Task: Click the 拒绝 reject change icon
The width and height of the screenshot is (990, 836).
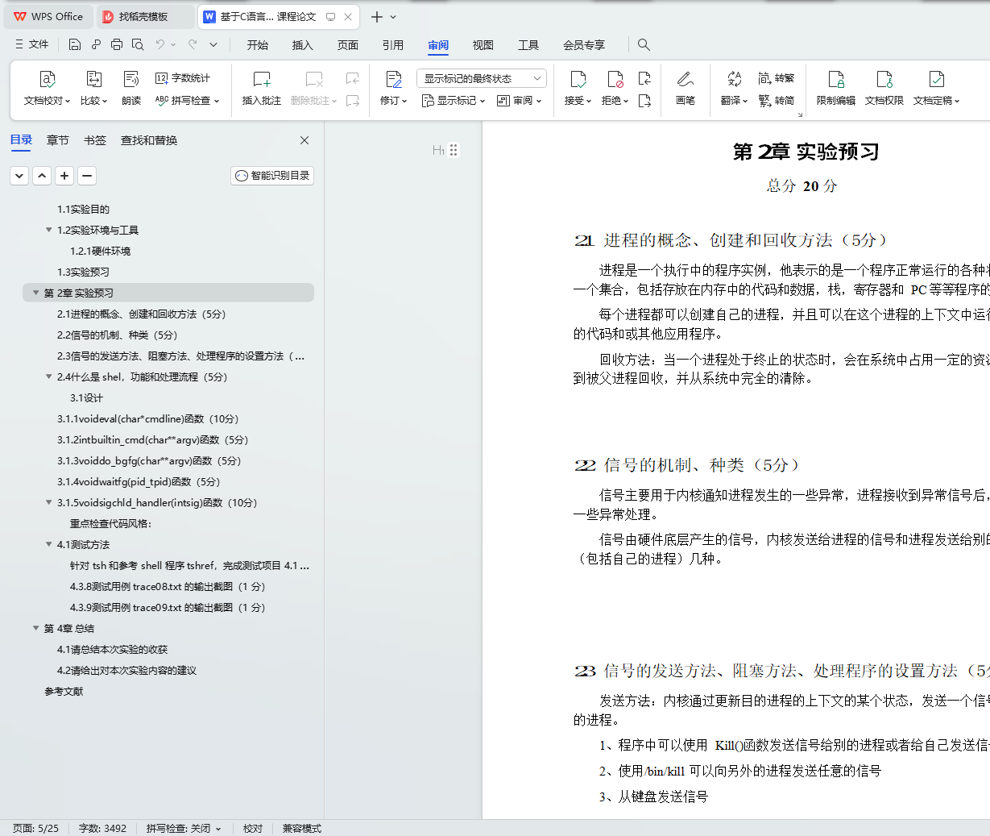Action: coord(615,79)
